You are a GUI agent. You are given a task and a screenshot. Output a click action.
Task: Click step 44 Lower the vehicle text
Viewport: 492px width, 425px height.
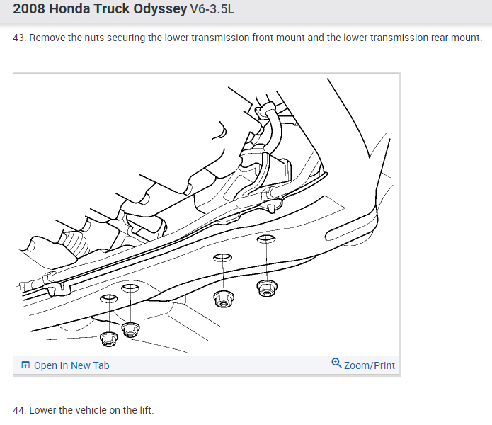[x=83, y=410]
